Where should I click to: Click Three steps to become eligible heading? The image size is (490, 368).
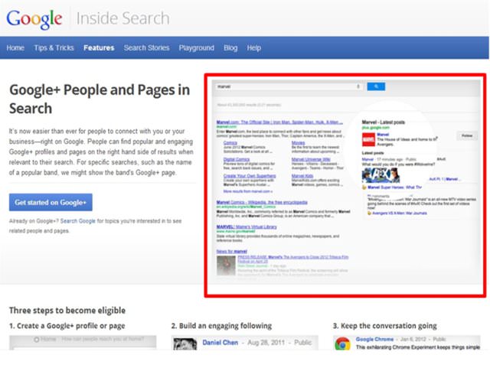click(x=67, y=310)
